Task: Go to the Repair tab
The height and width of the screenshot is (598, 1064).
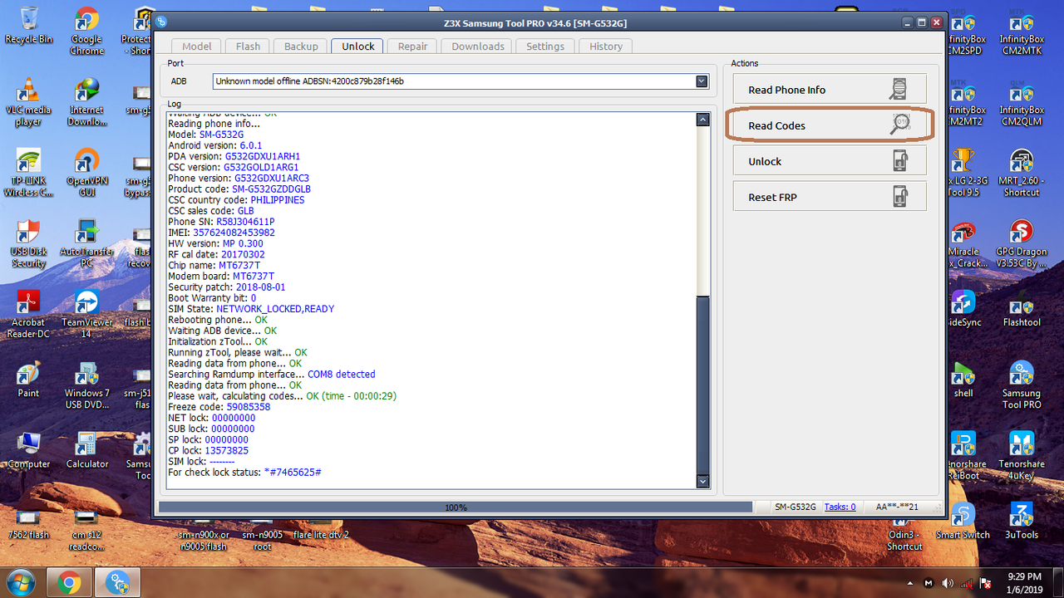Action: point(413,47)
